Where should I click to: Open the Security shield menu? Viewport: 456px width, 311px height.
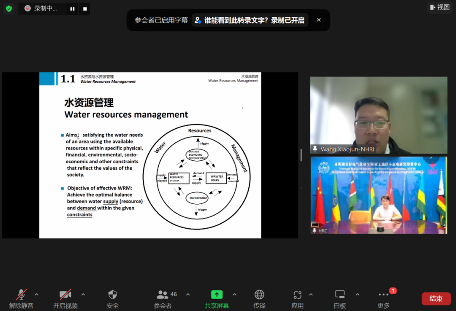point(113,298)
